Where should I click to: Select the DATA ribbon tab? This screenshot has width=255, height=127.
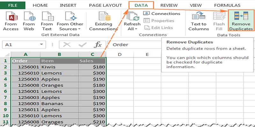click(x=141, y=5)
